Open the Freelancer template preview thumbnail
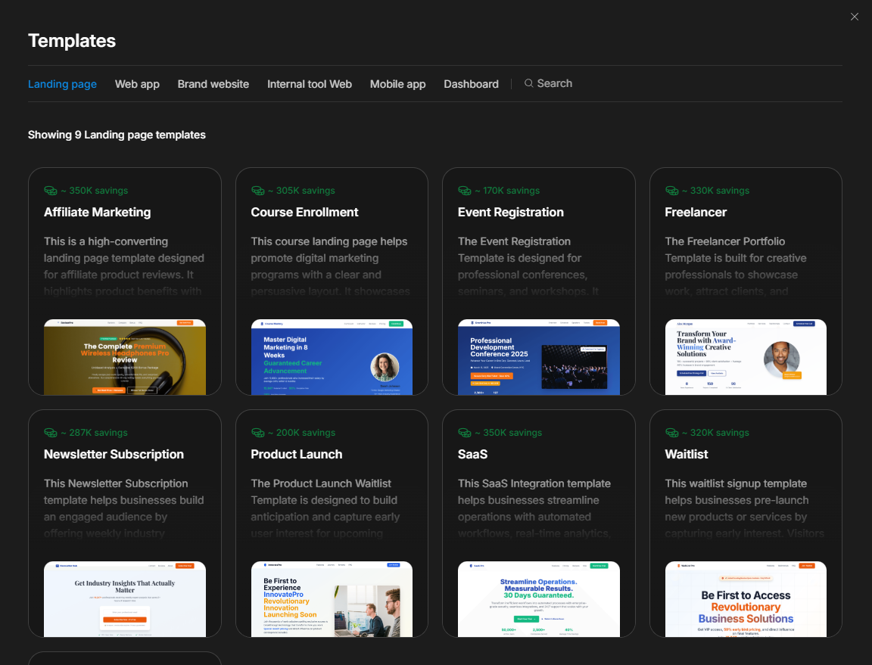The height and width of the screenshot is (665, 872). click(746, 356)
